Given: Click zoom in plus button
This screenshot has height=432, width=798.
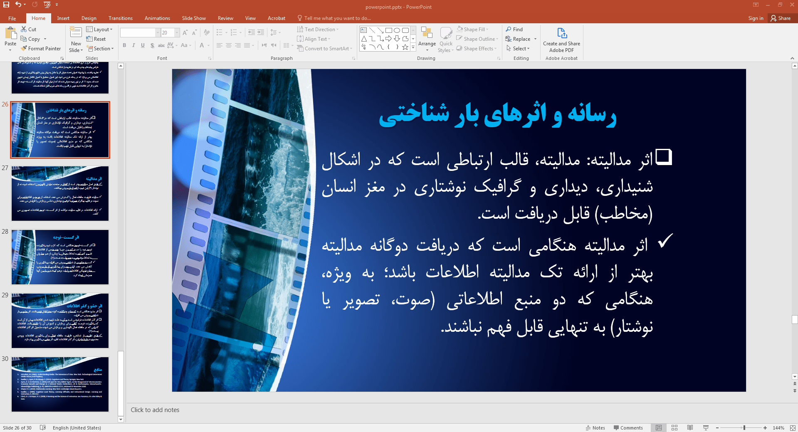Looking at the screenshot, I should pyautogui.click(x=765, y=428).
